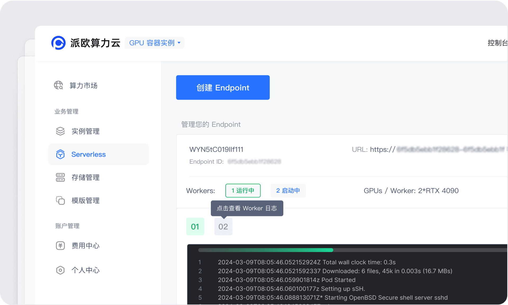Click the dropdown arrow beside GPU 容器实例
Viewport: 508px width, 305px height.
click(x=179, y=43)
